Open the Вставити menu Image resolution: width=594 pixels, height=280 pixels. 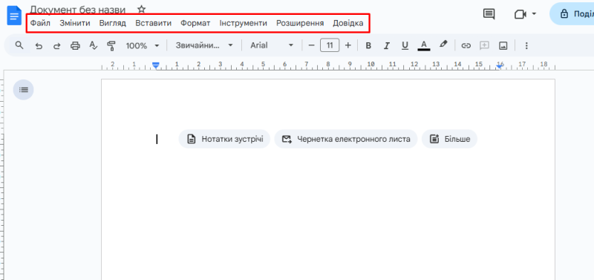154,23
